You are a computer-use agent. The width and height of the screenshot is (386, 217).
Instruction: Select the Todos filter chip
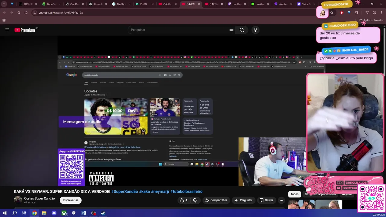(295, 194)
